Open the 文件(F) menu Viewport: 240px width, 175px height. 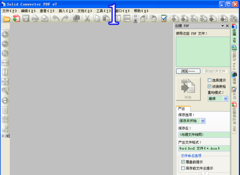tap(10, 11)
